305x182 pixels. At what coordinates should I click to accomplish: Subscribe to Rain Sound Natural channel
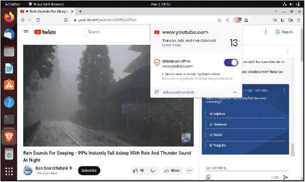[89, 170]
